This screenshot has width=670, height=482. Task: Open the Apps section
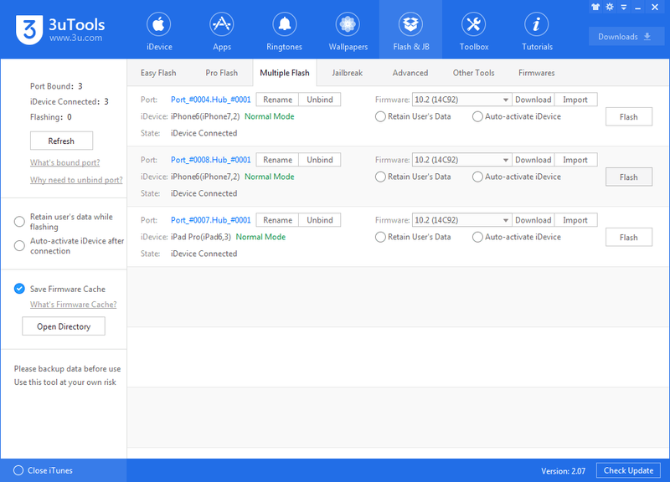point(222,32)
